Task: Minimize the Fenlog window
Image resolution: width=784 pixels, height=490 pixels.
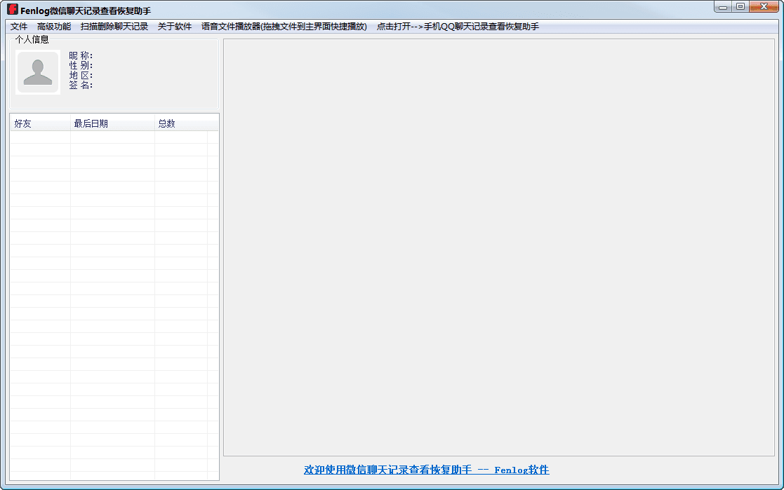Action: click(x=723, y=7)
